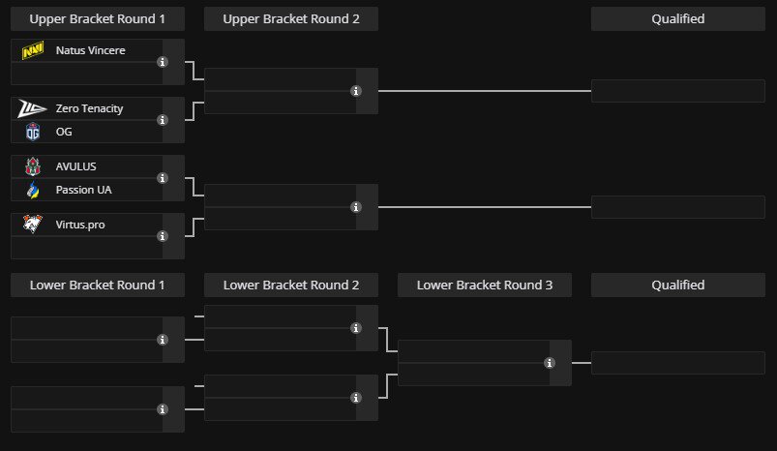Click the Passion UA team logo
The width and height of the screenshot is (777, 451).
33,190
